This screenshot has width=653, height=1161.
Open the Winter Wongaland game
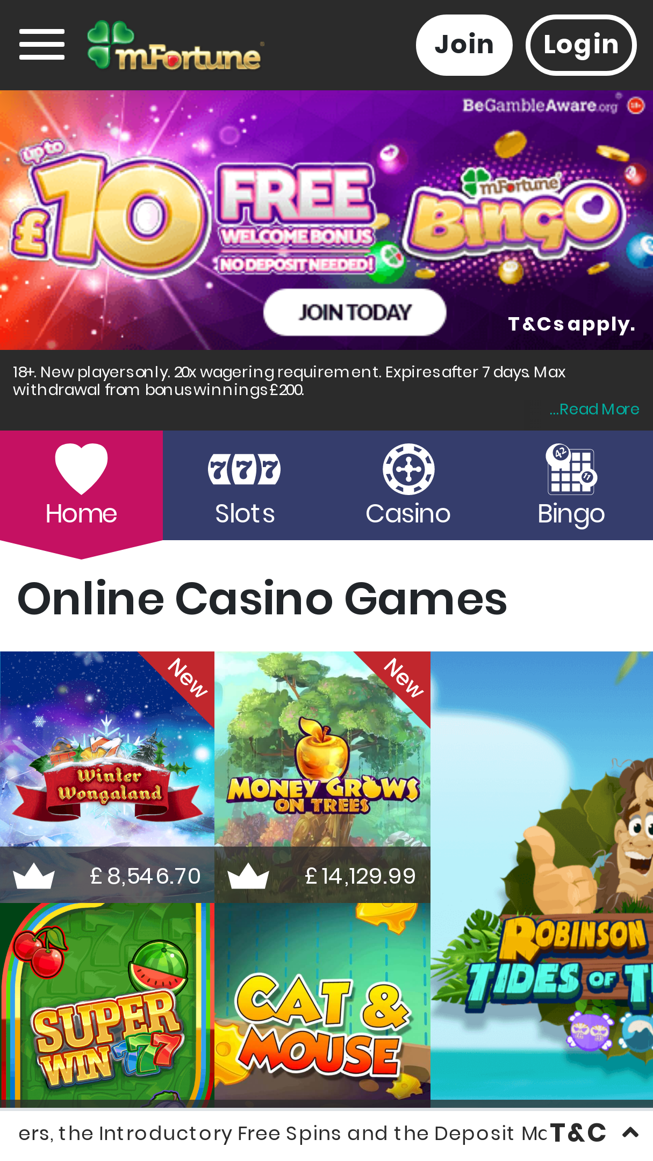pos(107,777)
